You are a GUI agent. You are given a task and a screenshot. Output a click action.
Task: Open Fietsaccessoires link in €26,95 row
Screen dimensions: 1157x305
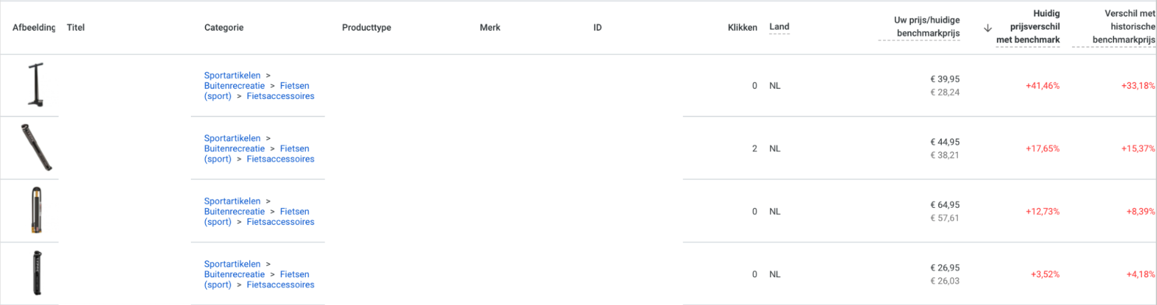(x=280, y=284)
